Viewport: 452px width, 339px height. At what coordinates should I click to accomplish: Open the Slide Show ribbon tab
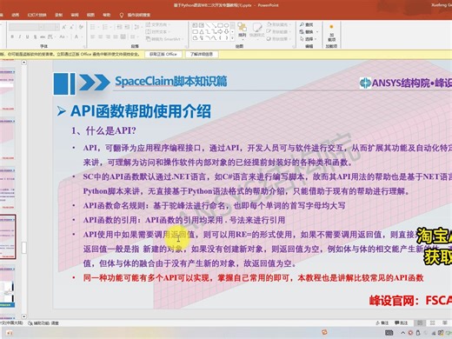(37, 15)
